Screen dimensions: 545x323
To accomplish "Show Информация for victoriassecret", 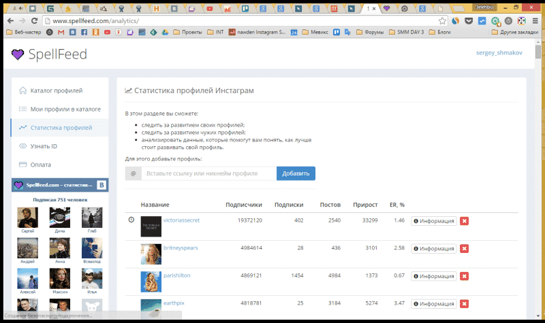I will tap(433, 221).
